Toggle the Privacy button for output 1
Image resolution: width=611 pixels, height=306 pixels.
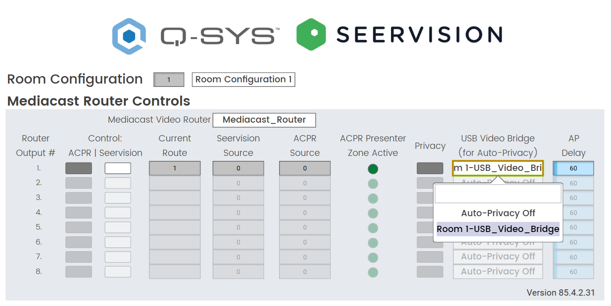(x=430, y=168)
